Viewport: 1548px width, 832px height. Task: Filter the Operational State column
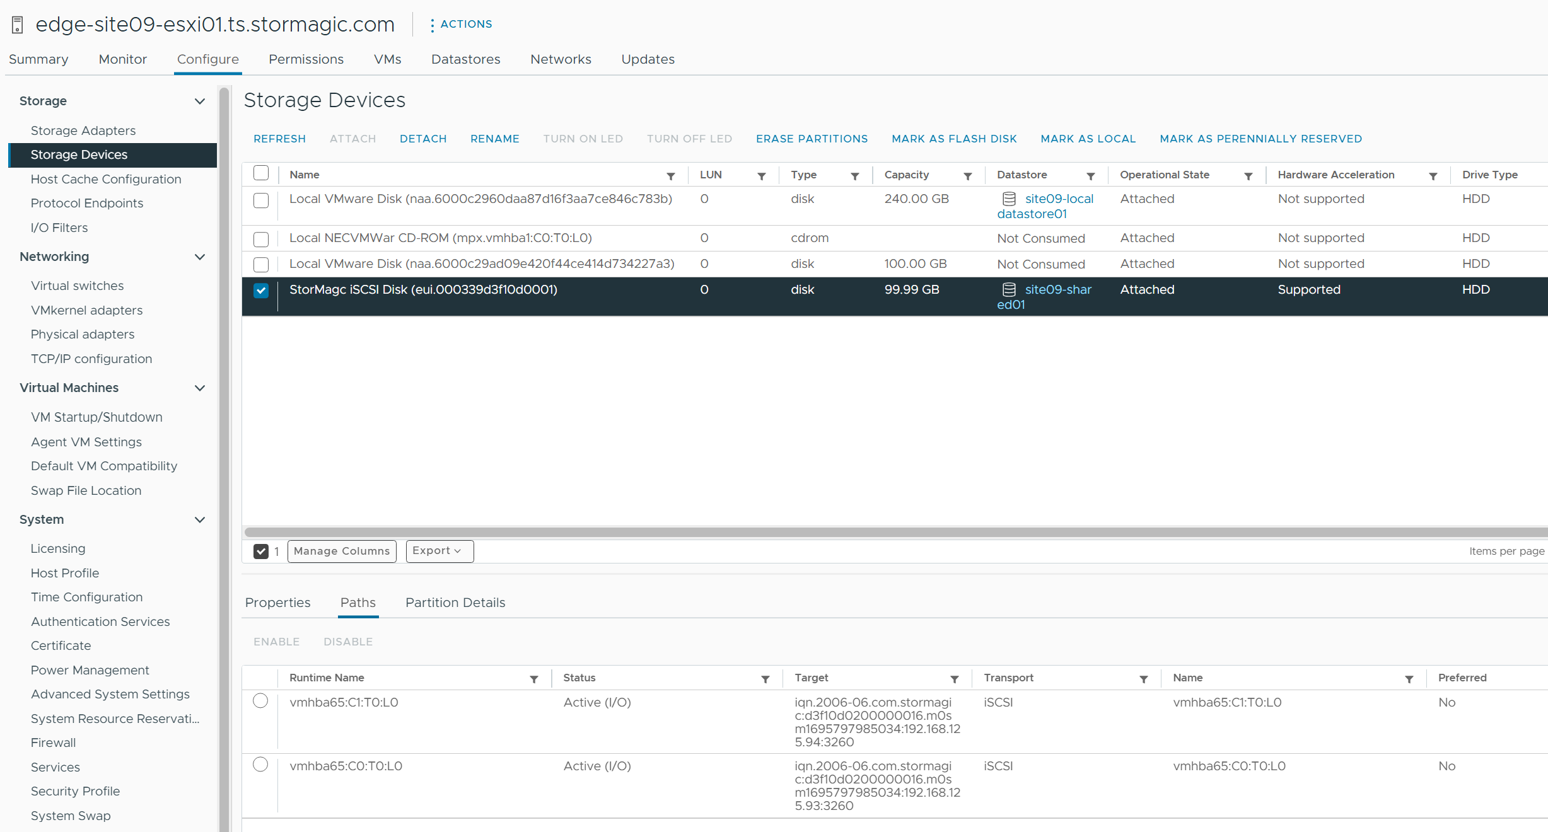click(1248, 176)
